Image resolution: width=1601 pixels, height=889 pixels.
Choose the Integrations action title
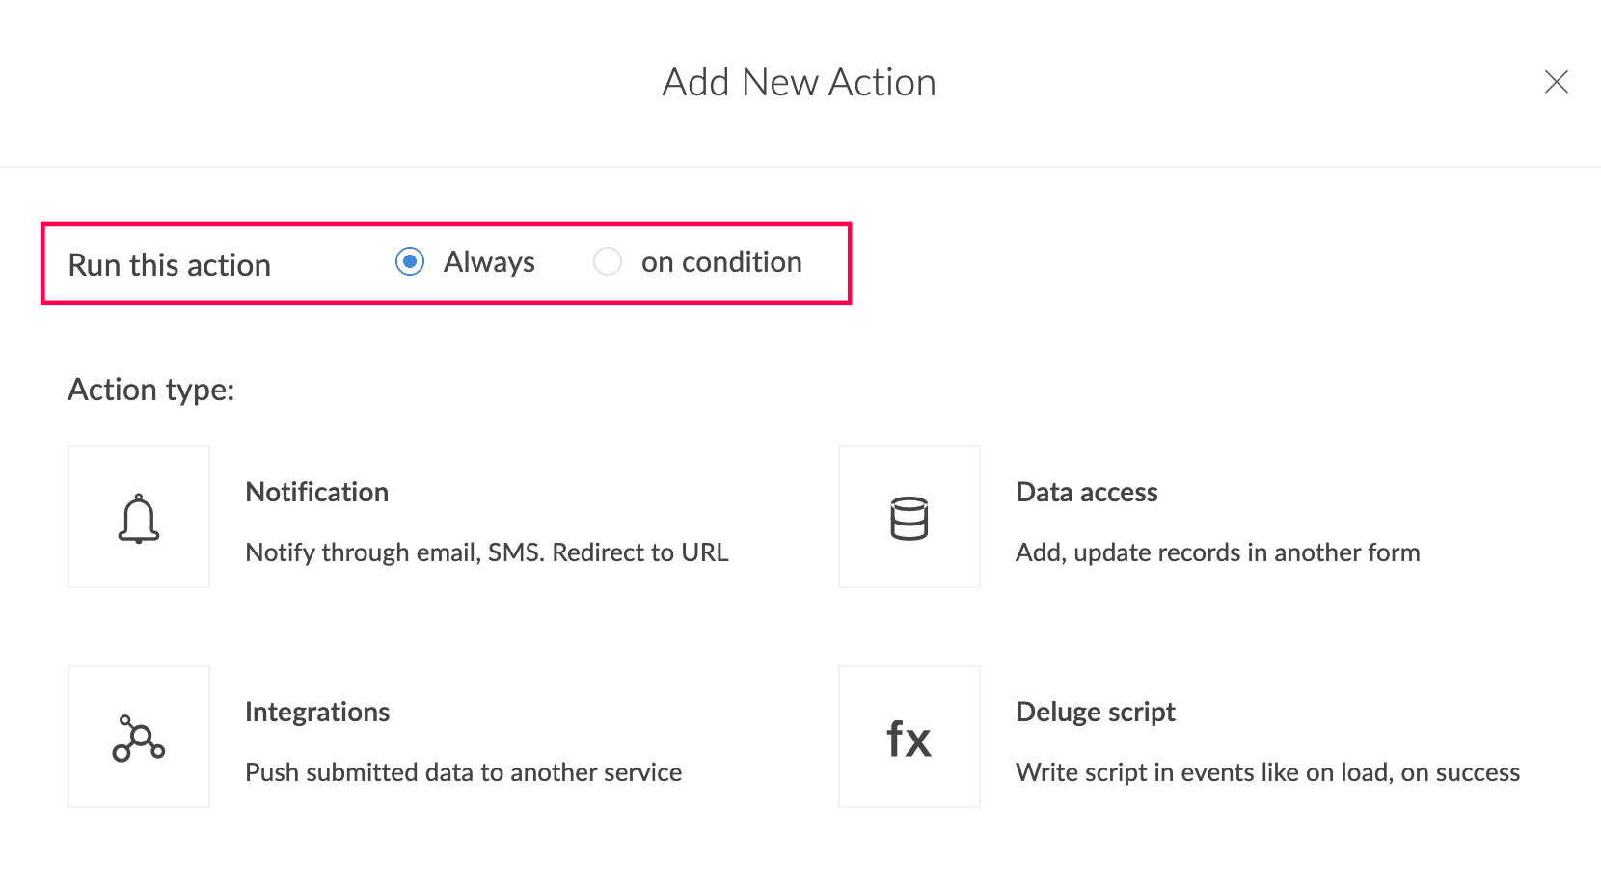317,713
